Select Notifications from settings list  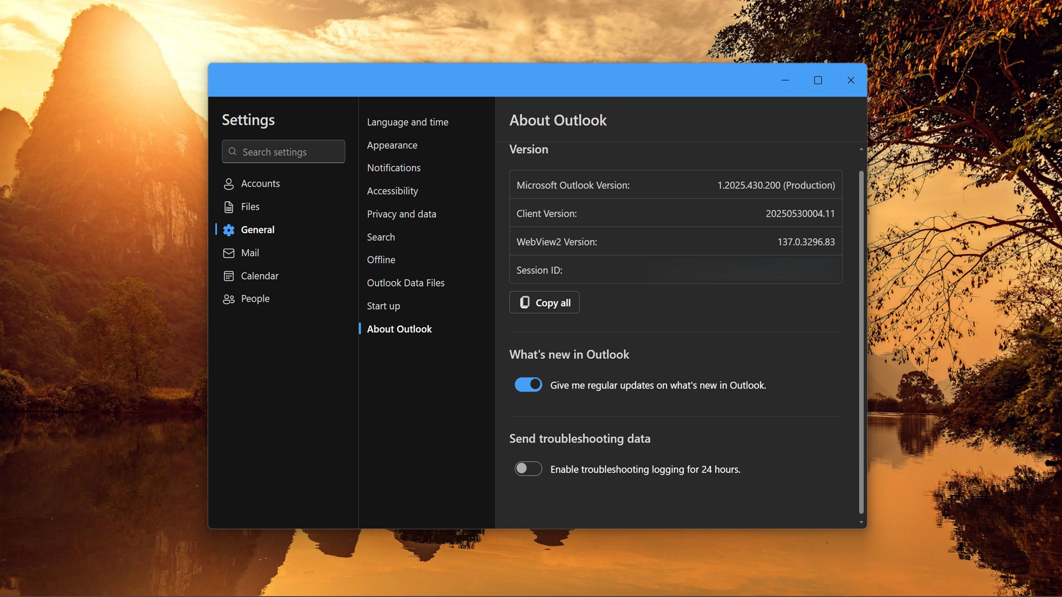tap(393, 167)
